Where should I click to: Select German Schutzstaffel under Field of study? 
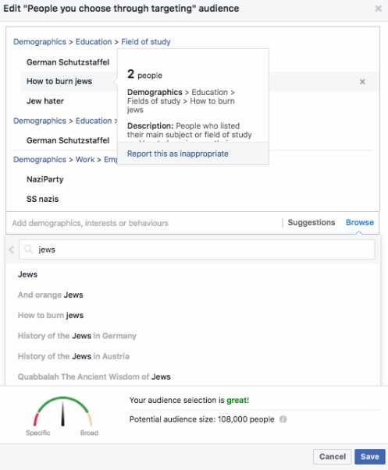pos(68,62)
